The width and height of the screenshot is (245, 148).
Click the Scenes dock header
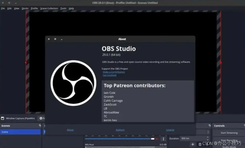tap(21, 126)
